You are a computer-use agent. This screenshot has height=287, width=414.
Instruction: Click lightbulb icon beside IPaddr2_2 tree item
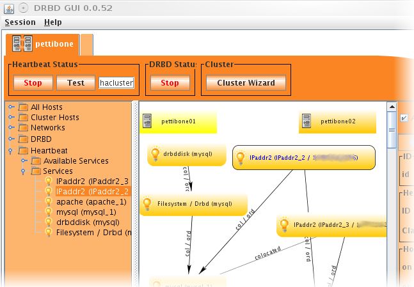coord(49,191)
